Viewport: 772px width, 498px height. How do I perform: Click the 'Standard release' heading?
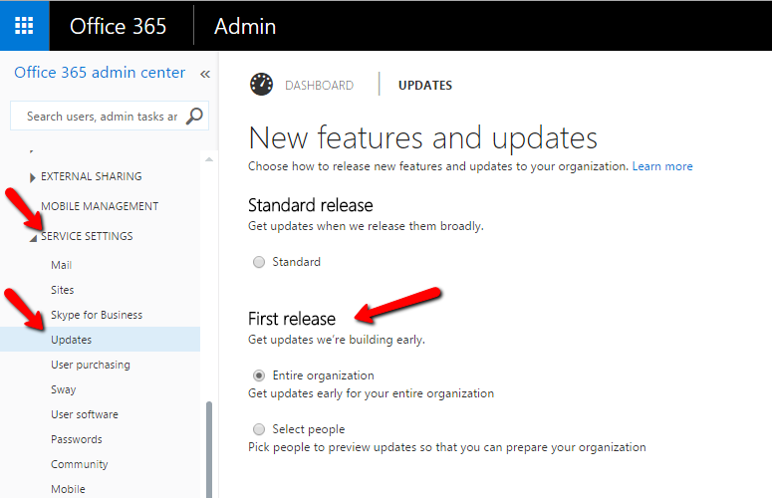pyautogui.click(x=311, y=205)
